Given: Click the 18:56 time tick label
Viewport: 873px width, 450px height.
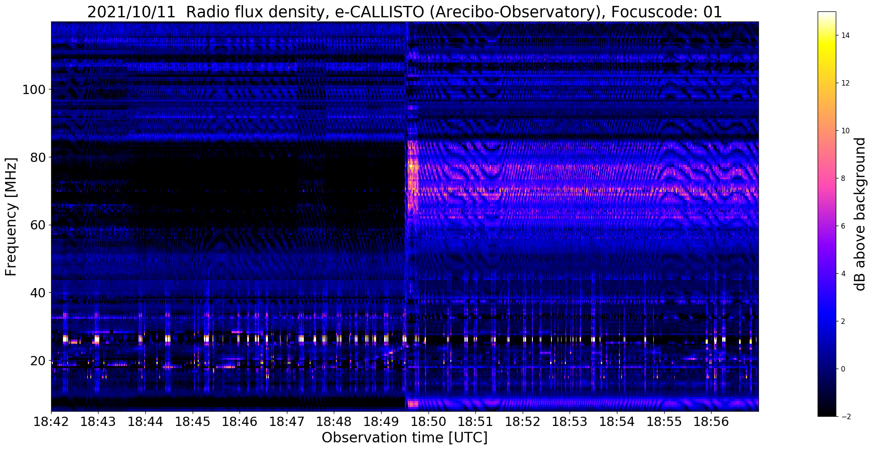Looking at the screenshot, I should 712,421.
